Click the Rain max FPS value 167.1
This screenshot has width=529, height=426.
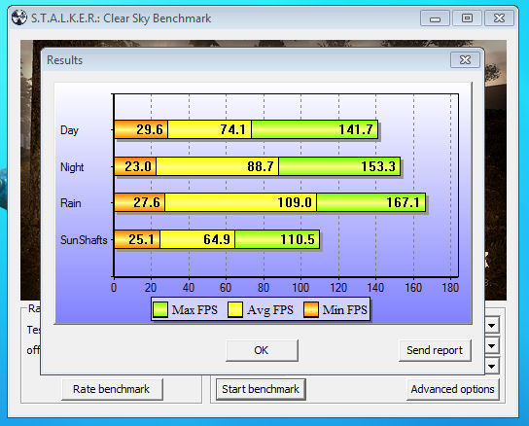pos(403,202)
